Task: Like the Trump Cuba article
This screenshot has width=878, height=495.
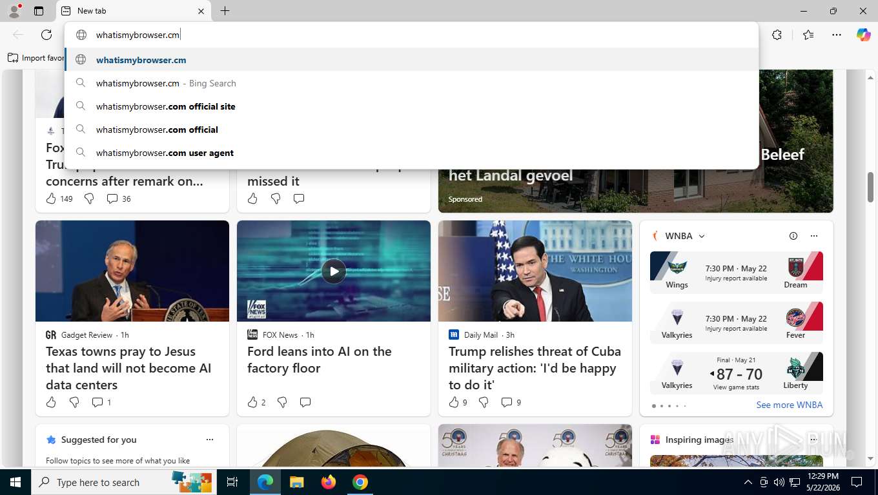Action: tap(458, 402)
